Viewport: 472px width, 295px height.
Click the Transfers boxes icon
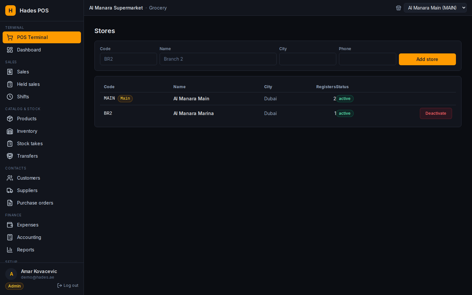point(10,156)
